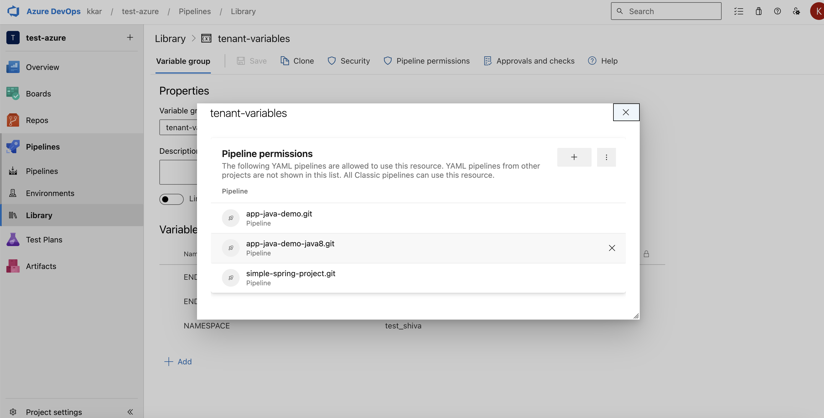Expand the Variable group tab section
This screenshot has width=824, height=418.
(x=183, y=60)
